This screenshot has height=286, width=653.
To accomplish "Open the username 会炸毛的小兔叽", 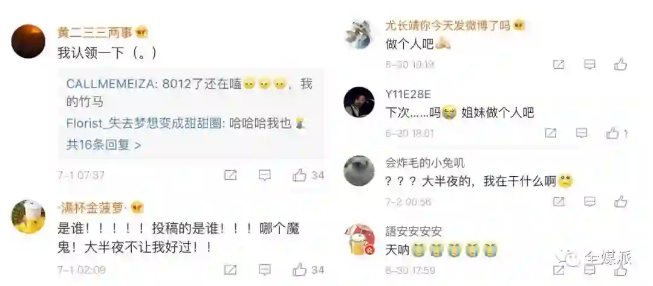I will click(x=425, y=162).
